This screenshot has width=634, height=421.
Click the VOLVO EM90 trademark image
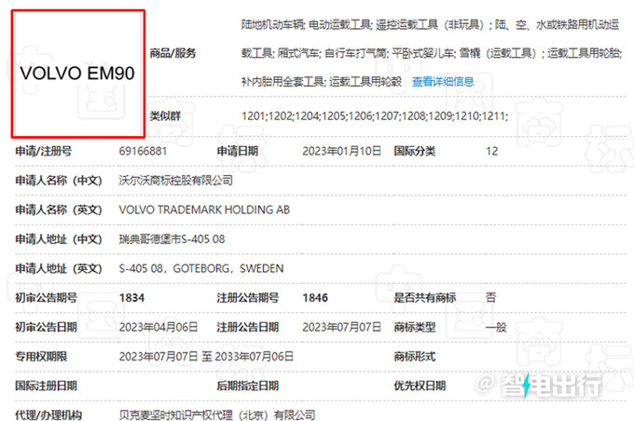pyautogui.click(x=78, y=74)
